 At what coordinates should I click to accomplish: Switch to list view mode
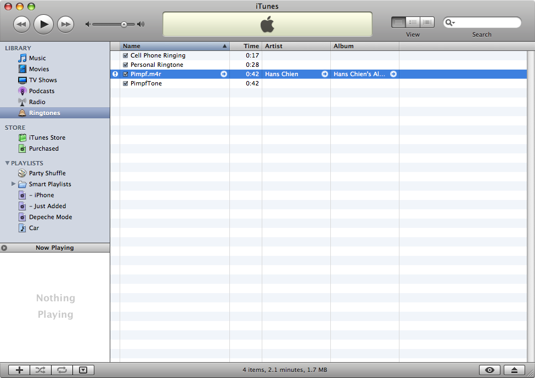coord(398,22)
